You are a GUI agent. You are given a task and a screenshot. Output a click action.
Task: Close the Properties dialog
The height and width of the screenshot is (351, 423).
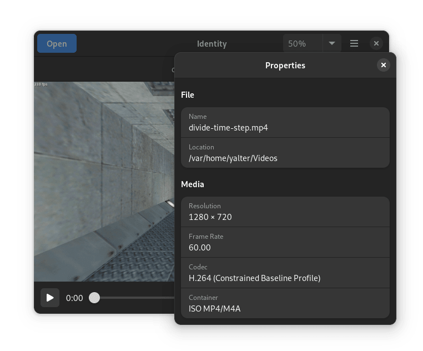point(383,66)
